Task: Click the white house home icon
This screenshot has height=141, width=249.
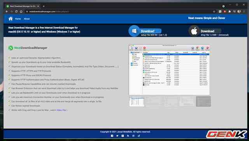Action: pyautogui.click(x=11, y=19)
